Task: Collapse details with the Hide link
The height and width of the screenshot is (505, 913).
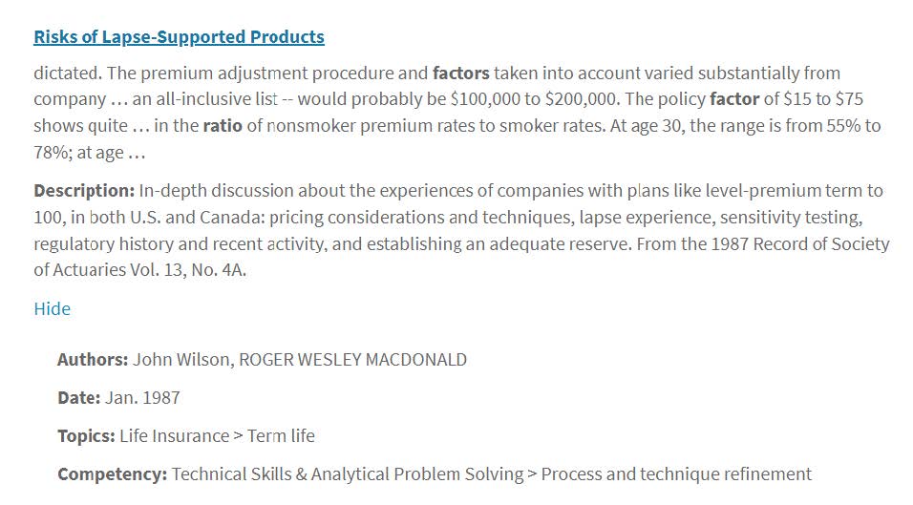Action: [x=52, y=308]
